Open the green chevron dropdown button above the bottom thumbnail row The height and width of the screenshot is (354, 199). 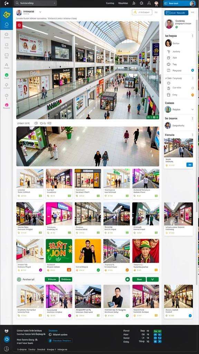tap(152, 279)
